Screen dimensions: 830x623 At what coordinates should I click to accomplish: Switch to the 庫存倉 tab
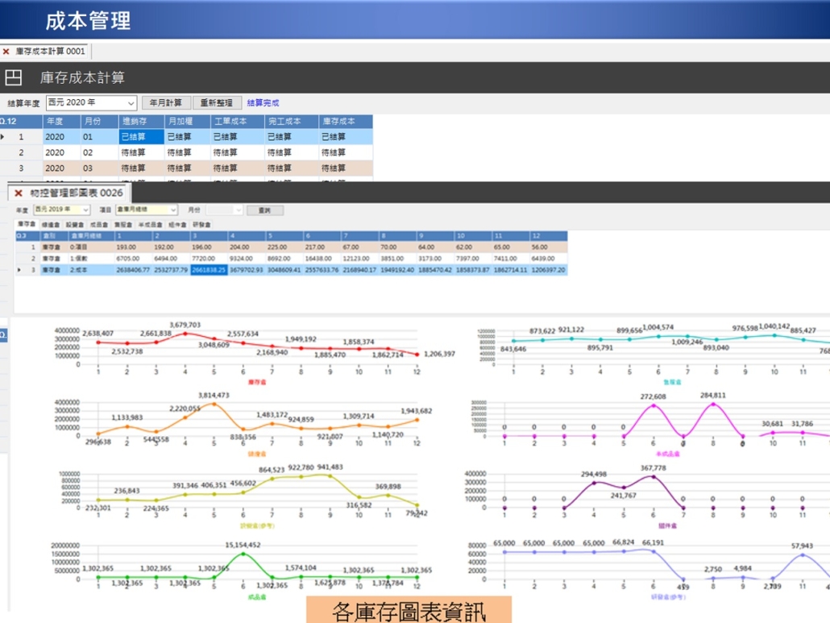pyautogui.click(x=26, y=224)
